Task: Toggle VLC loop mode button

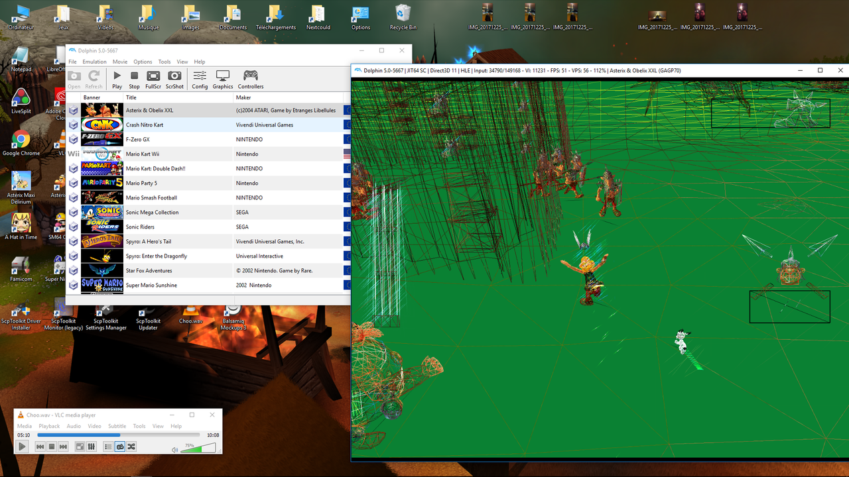Action: 120,447
